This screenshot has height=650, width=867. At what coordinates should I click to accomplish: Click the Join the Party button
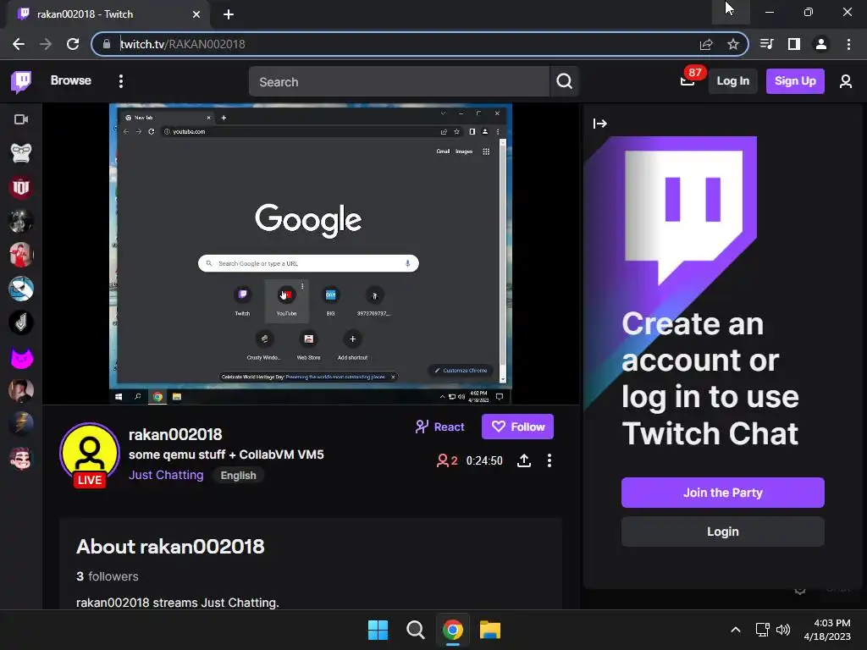click(723, 493)
